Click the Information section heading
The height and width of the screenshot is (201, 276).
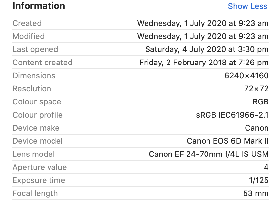click(x=39, y=6)
